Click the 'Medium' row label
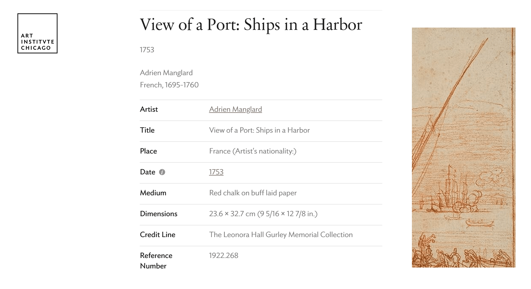This screenshot has height=289, width=531. pos(153,193)
